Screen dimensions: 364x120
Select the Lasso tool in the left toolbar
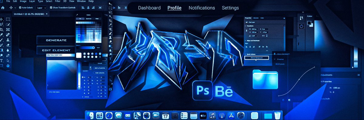pyautogui.click(x=2, y=24)
